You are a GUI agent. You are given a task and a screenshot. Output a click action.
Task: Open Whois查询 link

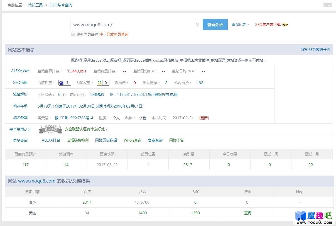click(x=133, y=140)
